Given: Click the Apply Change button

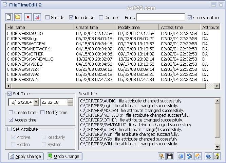Looking at the screenshot, I should [x=26, y=156].
